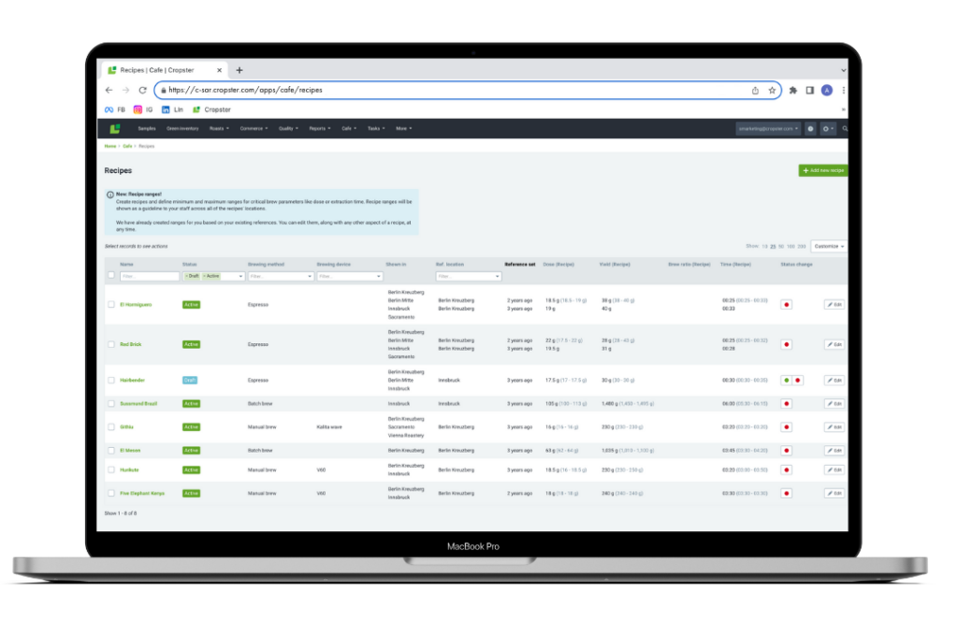Expand the Customize dropdown
The width and height of the screenshot is (958, 620).
tap(829, 246)
